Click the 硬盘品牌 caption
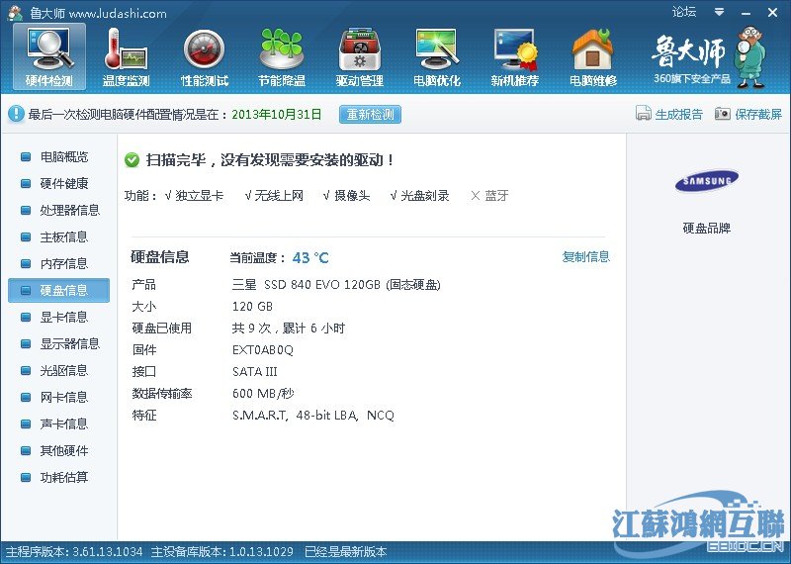The width and height of the screenshot is (791, 564). [x=706, y=229]
